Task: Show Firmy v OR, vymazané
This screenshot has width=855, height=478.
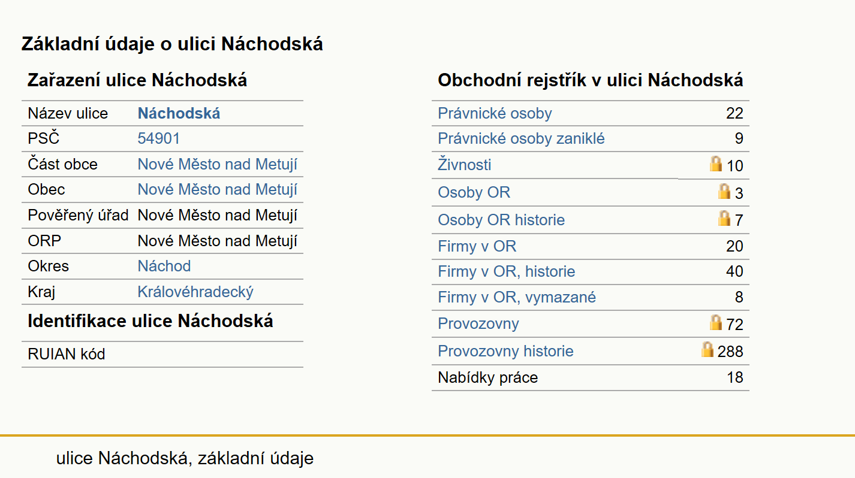Action: (x=517, y=297)
